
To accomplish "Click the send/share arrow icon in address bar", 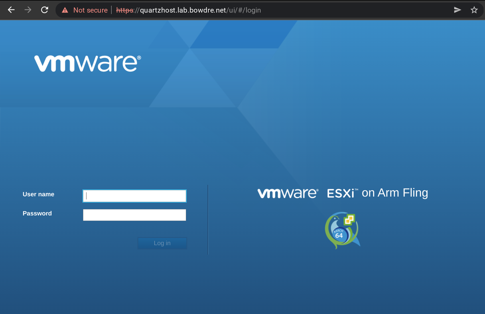I will tap(458, 10).
